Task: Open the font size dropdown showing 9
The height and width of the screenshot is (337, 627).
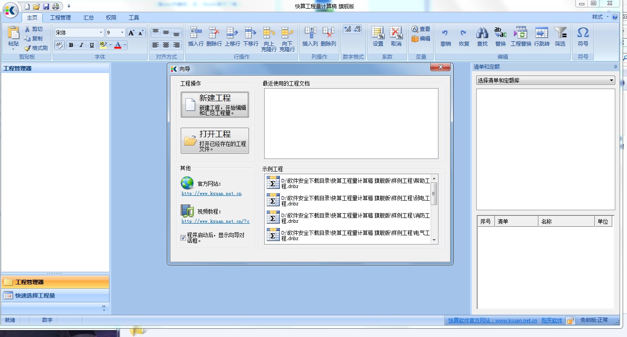Action: (x=122, y=33)
